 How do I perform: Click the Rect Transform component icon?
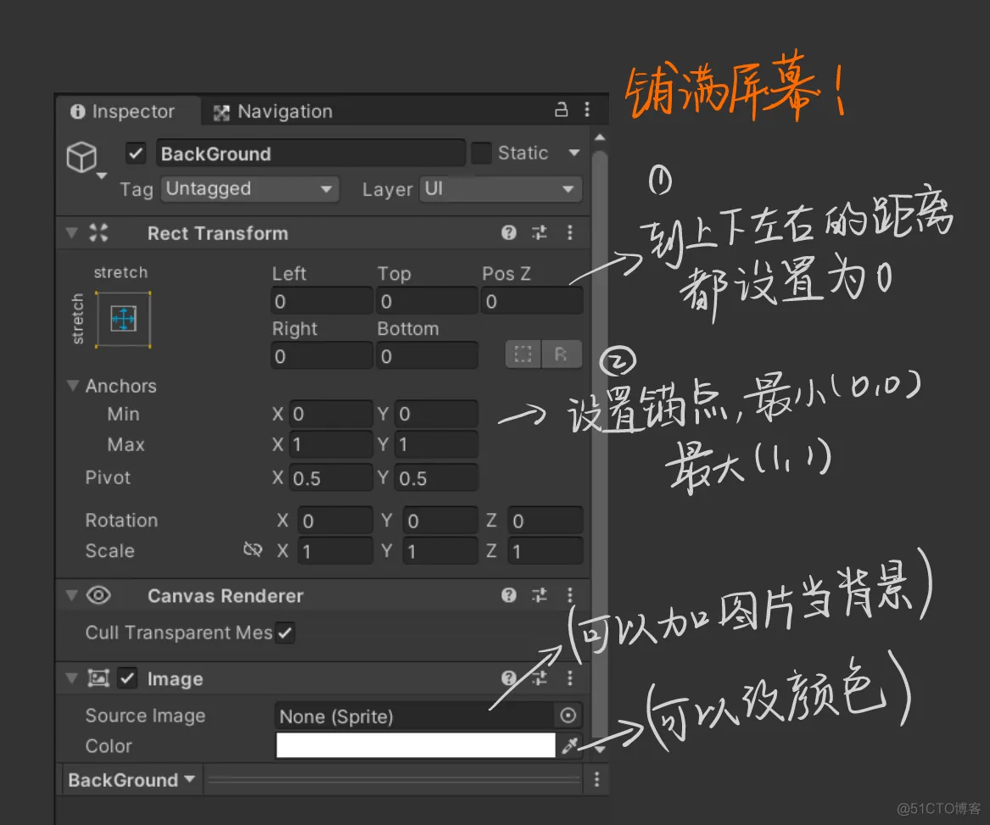(x=98, y=233)
